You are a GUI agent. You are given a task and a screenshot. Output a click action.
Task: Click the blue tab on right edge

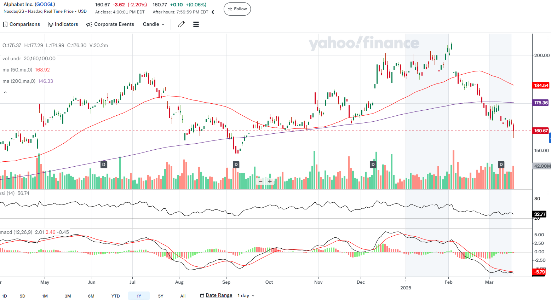pyautogui.click(x=550, y=138)
